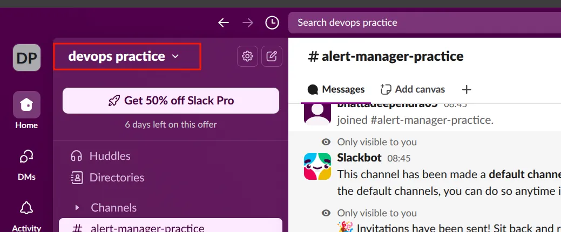Open the history clock icon
Viewport: 561px width, 232px height.
click(x=272, y=23)
